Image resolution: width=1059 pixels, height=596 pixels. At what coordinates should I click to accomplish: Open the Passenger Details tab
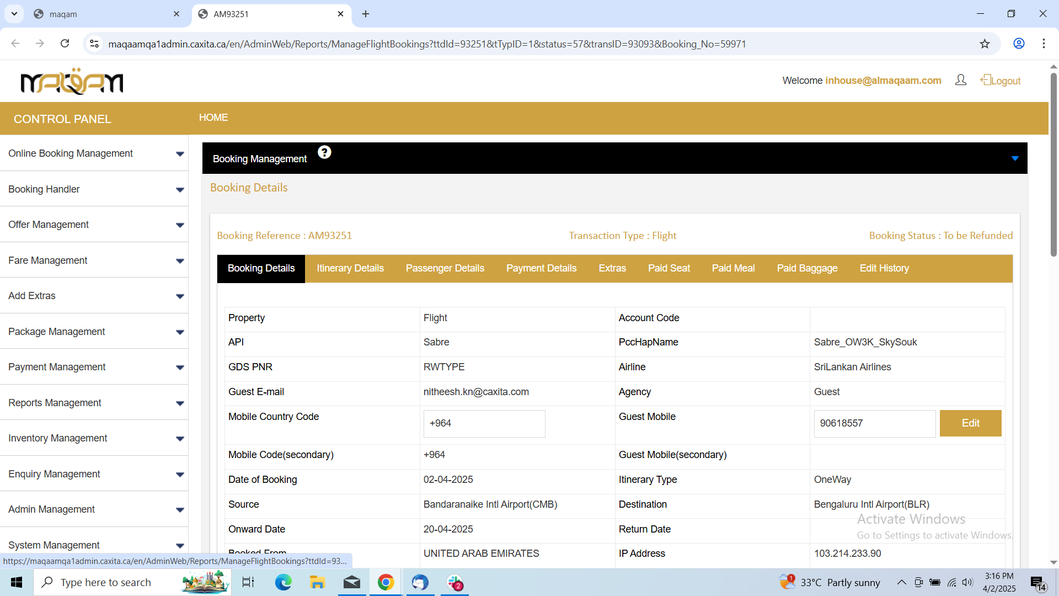coord(445,268)
